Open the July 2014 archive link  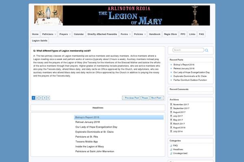coord(178,131)
